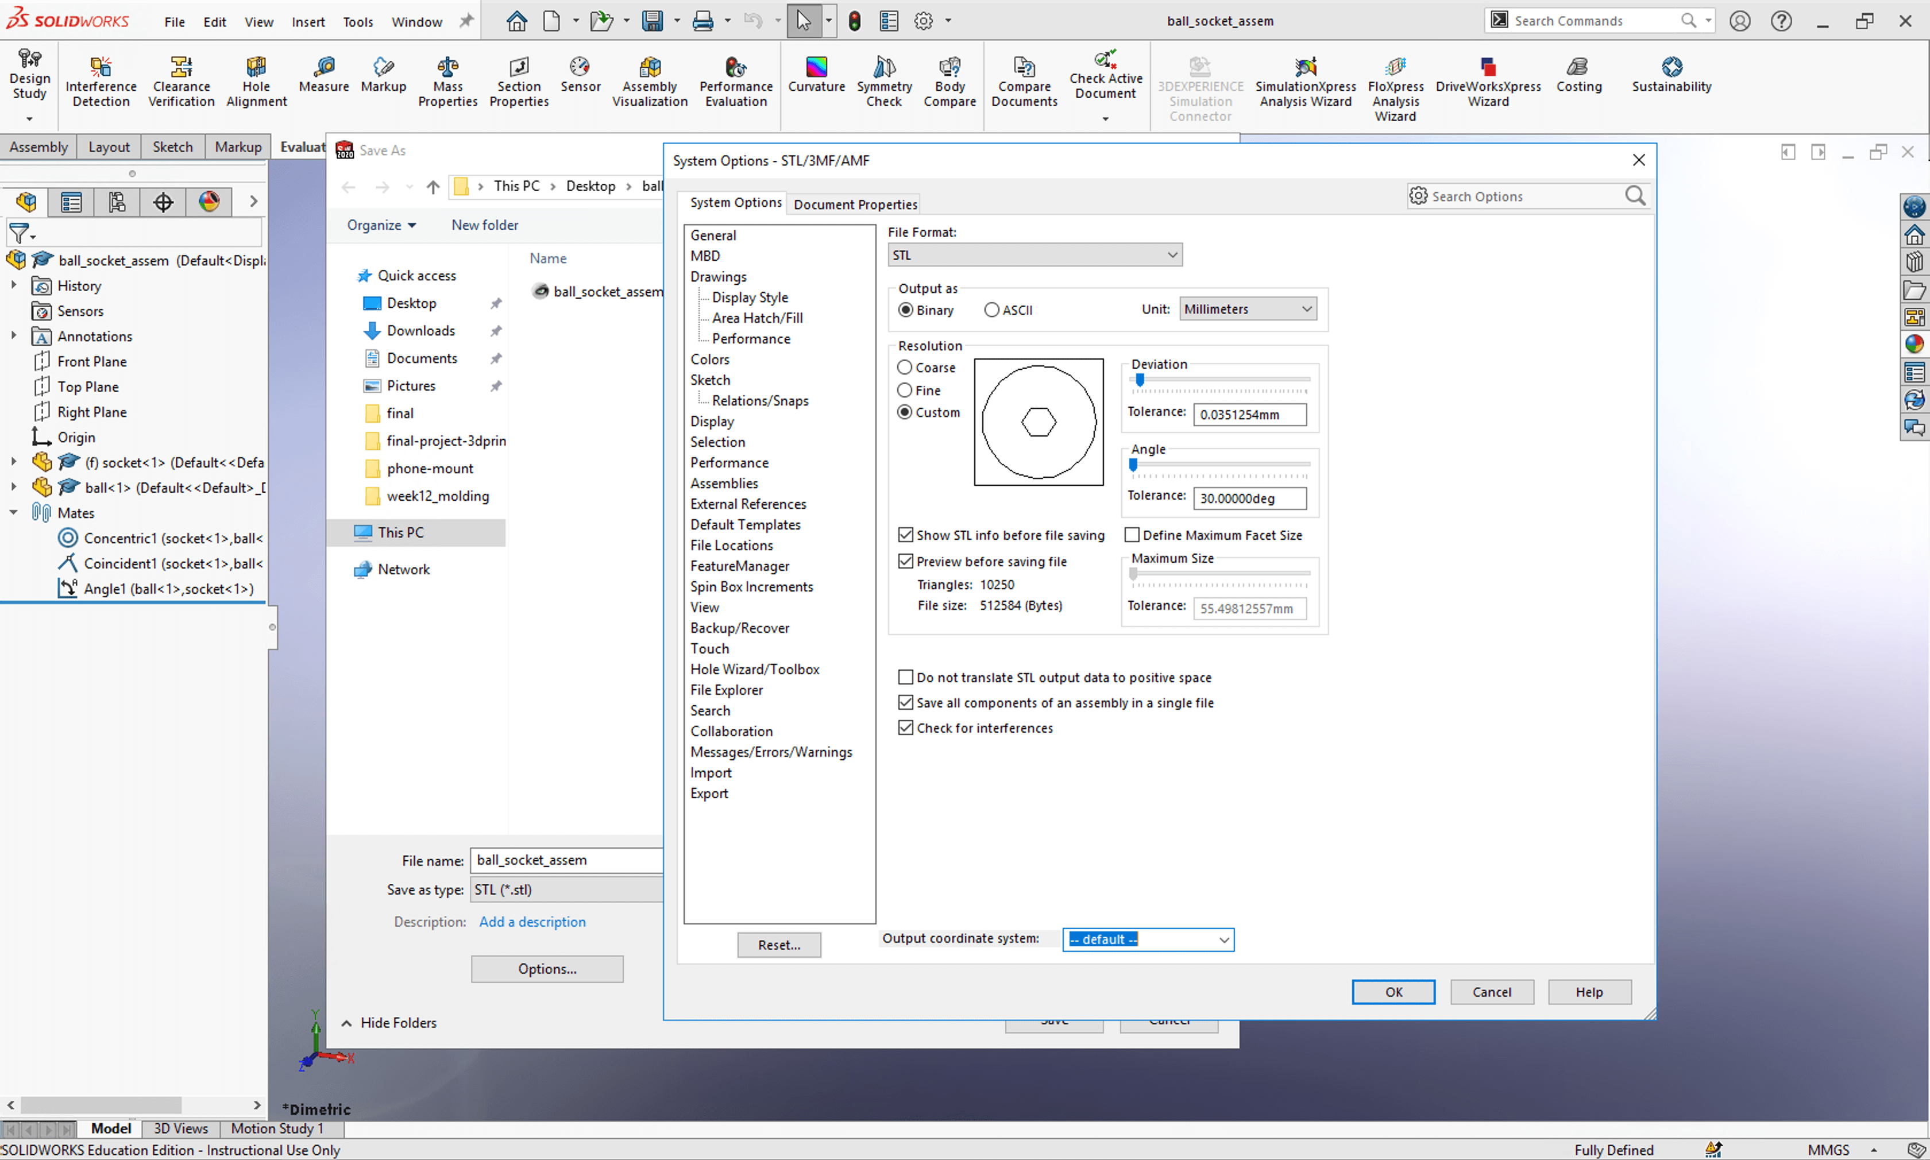Image resolution: width=1930 pixels, height=1160 pixels.
Task: Click the rebuild traffic light icon
Action: 854,21
